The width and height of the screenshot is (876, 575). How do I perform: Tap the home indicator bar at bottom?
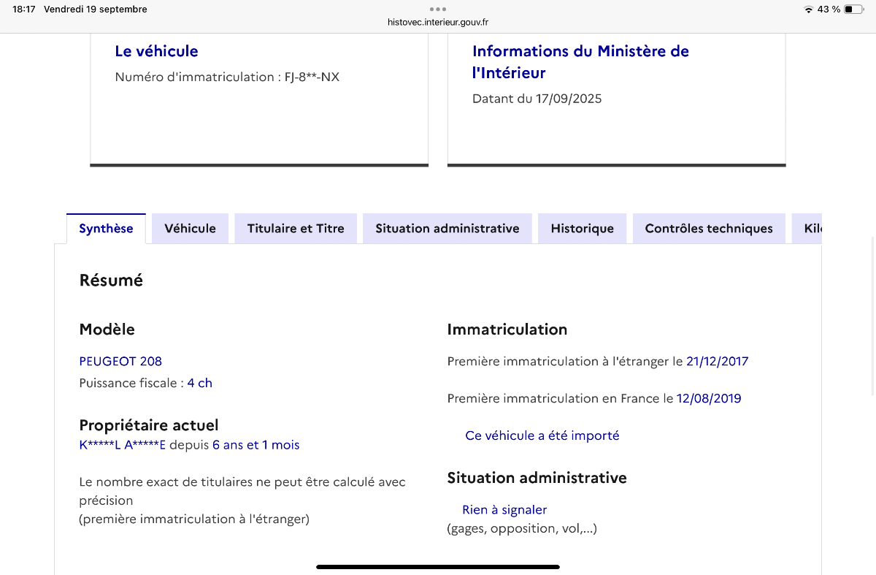(x=438, y=567)
